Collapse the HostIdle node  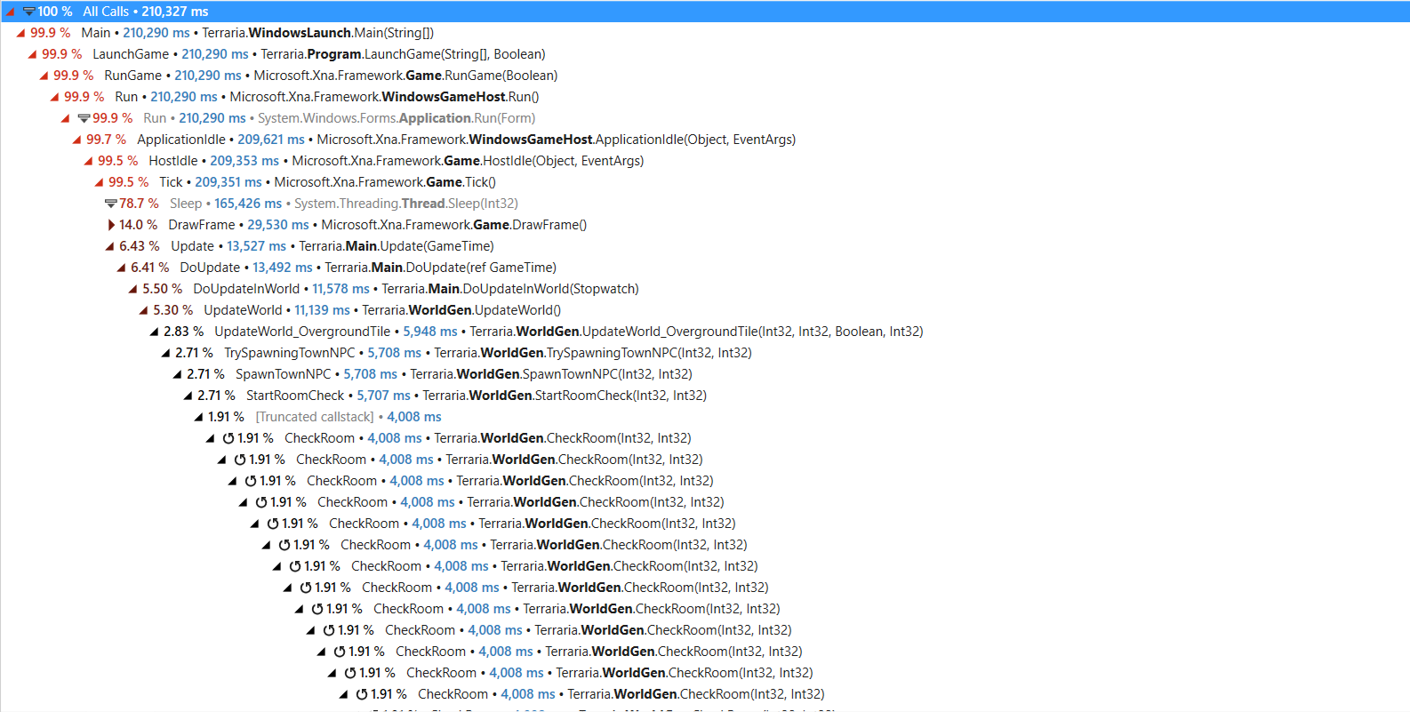[x=88, y=161]
